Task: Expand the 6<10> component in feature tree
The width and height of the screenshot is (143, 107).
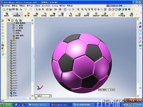Action: tap(9, 76)
